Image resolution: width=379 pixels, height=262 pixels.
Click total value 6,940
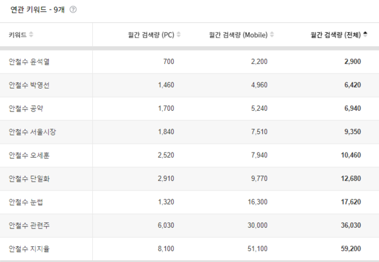coord(352,108)
